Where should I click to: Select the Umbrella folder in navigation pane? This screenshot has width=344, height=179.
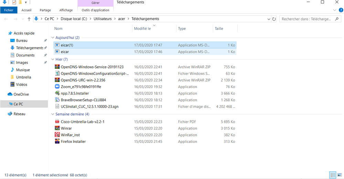click(x=23, y=77)
